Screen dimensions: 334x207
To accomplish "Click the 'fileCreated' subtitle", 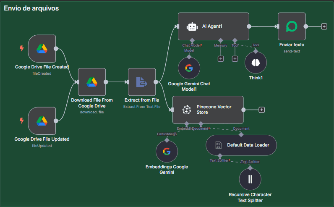I will click(42, 73).
